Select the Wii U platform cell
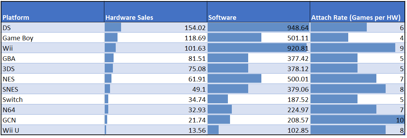 pyautogui.click(x=52, y=130)
